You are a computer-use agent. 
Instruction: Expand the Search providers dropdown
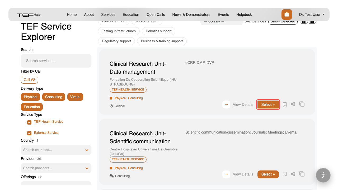pos(56,168)
